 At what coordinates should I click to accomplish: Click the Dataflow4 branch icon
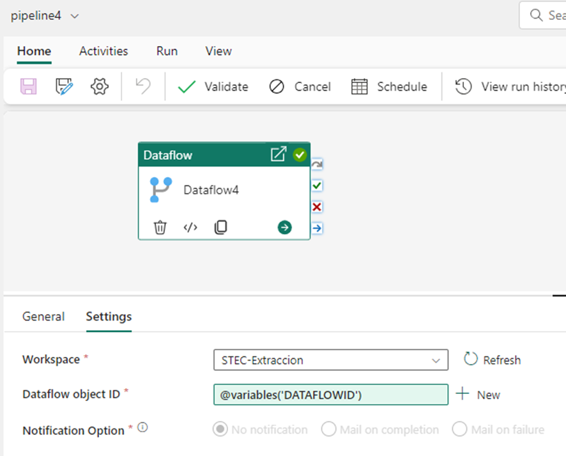tap(160, 190)
